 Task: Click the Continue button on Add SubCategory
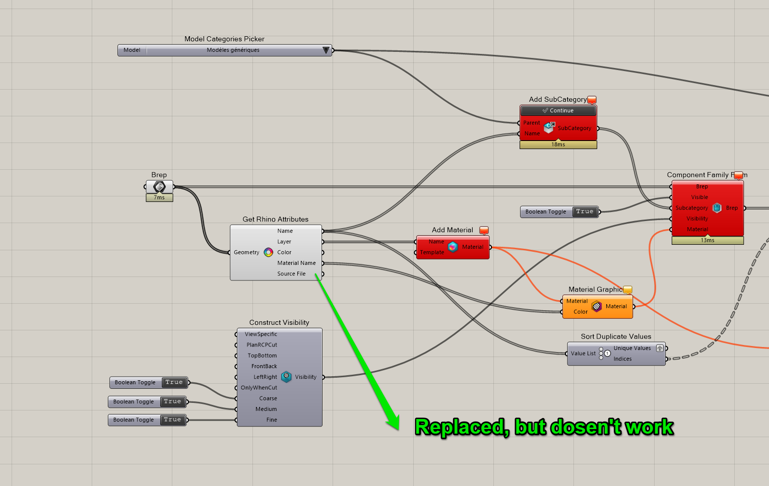(x=558, y=111)
